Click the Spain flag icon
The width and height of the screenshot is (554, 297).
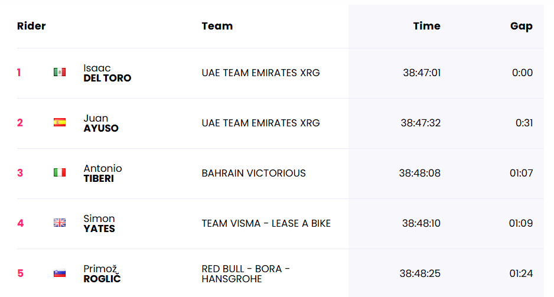click(59, 122)
